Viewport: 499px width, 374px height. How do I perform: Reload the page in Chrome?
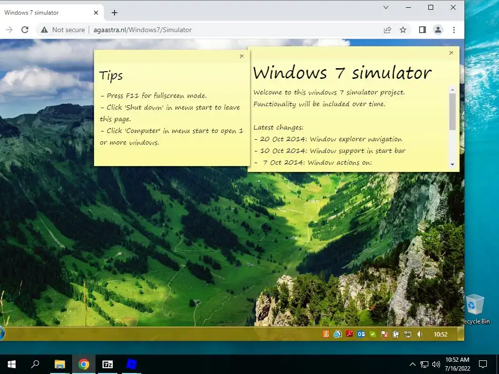[25, 30]
